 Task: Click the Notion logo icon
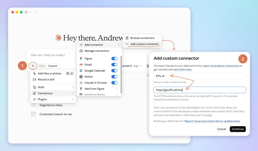pyautogui.click(x=81, y=77)
